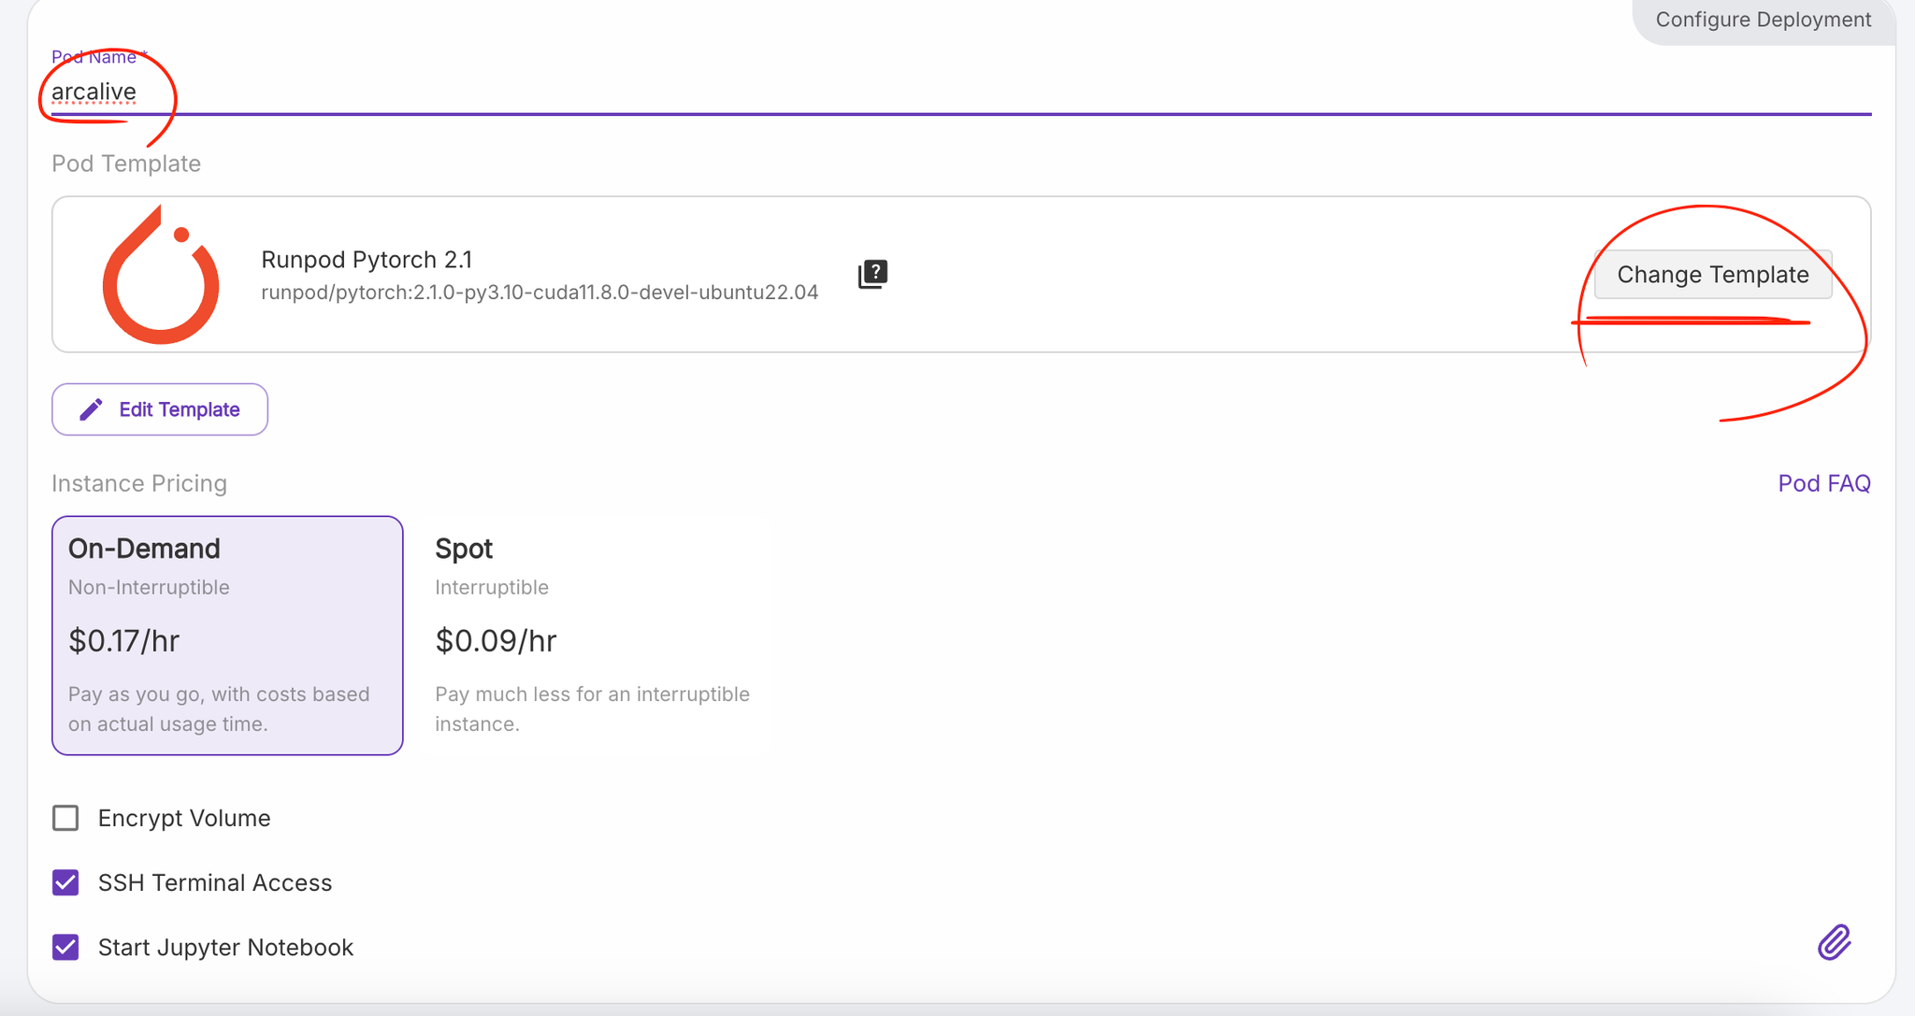Click the Encrypt Volume label text
The height and width of the screenshot is (1016, 1915).
pos(184,818)
